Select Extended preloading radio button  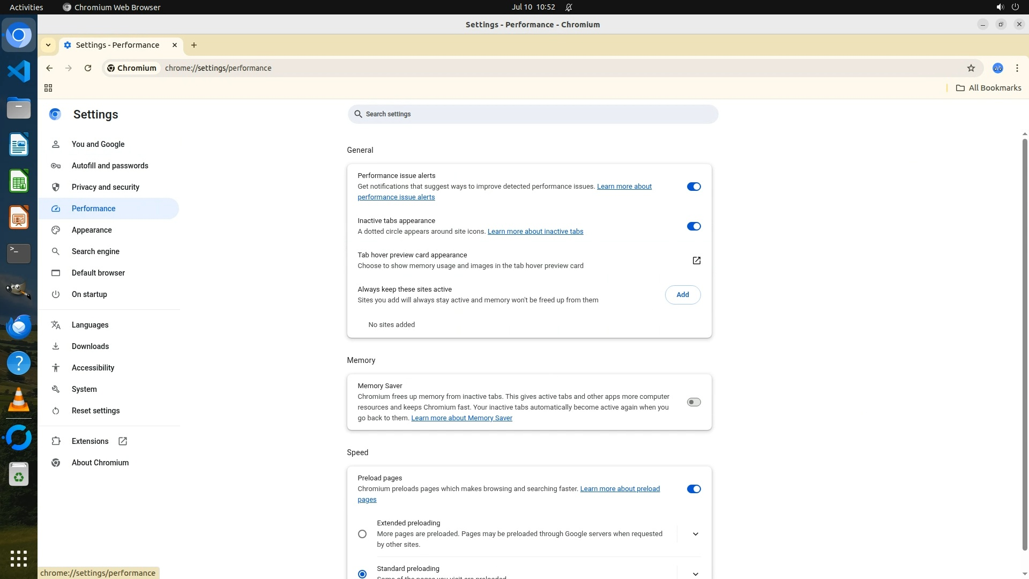362,534
